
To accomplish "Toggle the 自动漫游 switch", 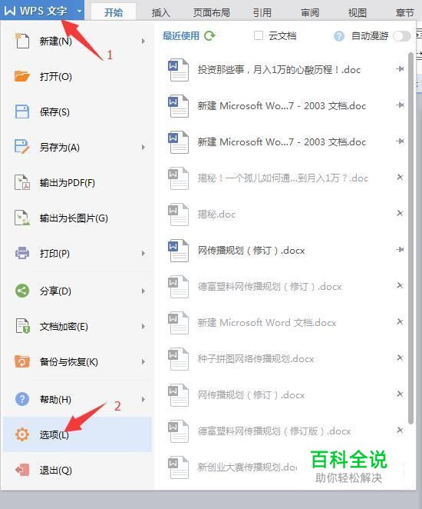I will pyautogui.click(x=402, y=36).
